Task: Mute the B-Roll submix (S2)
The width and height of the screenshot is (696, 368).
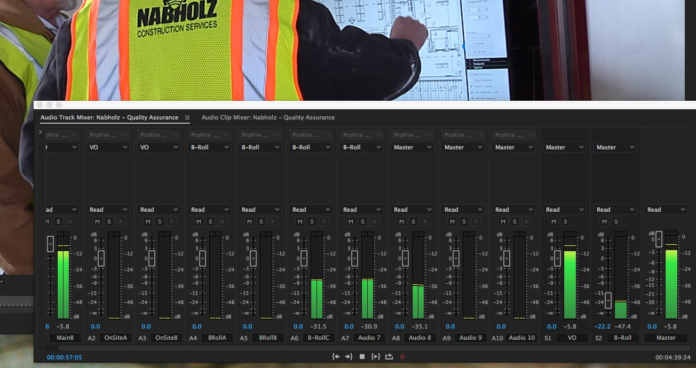Action: coord(604,222)
